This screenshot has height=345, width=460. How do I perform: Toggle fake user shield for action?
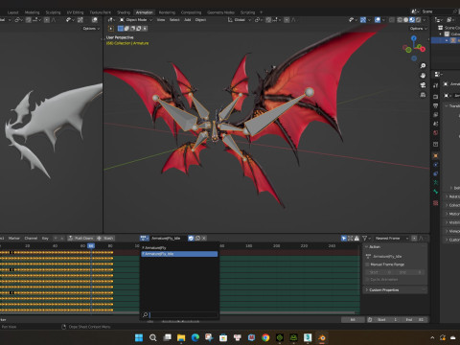click(191, 239)
